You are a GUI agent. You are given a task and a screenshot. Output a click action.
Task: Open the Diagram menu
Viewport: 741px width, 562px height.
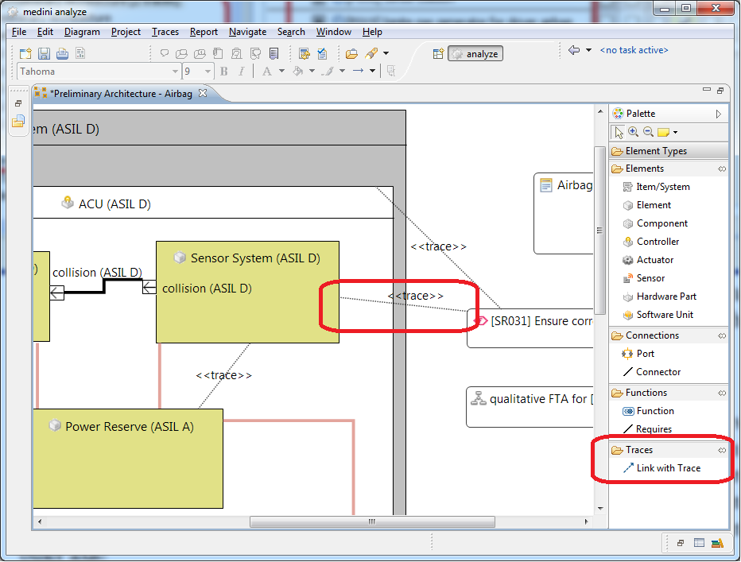(x=82, y=32)
